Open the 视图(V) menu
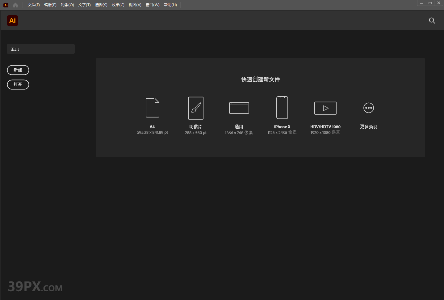 click(x=135, y=5)
